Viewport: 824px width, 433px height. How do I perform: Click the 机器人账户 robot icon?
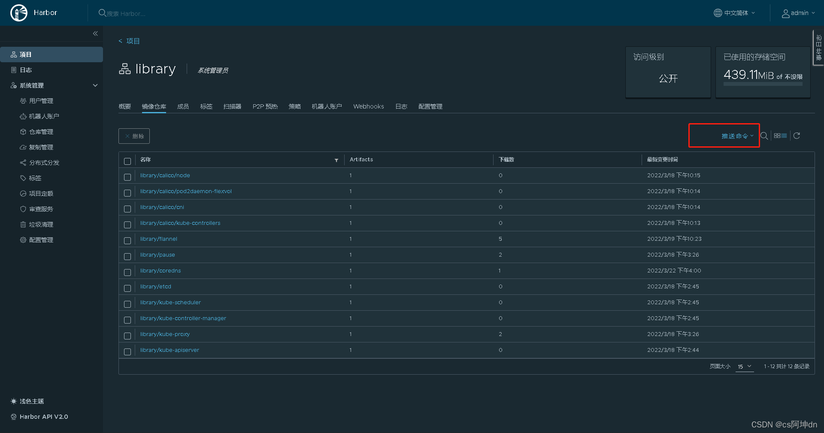tap(23, 116)
